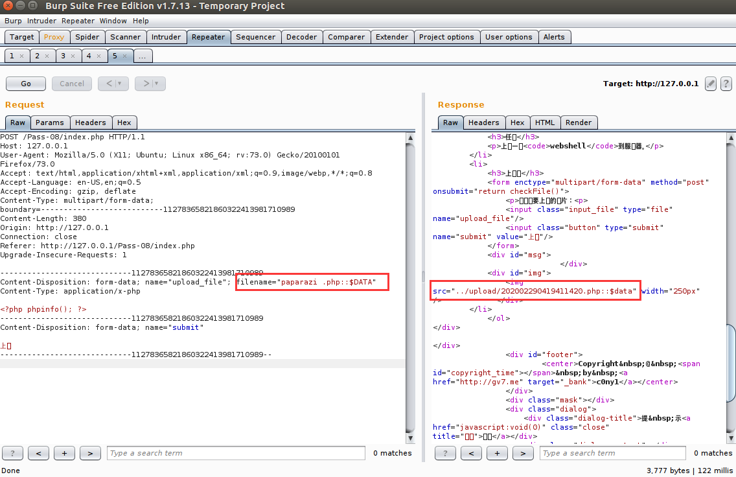Switch to the Extender tab
The image size is (736, 477).
[x=392, y=37]
